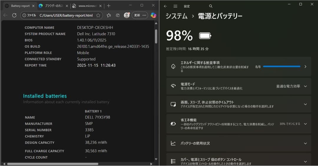Select the DELL 7YX5Y98 battery name

[97, 117]
